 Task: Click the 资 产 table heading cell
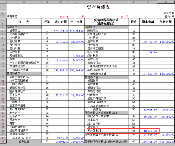[24, 22]
